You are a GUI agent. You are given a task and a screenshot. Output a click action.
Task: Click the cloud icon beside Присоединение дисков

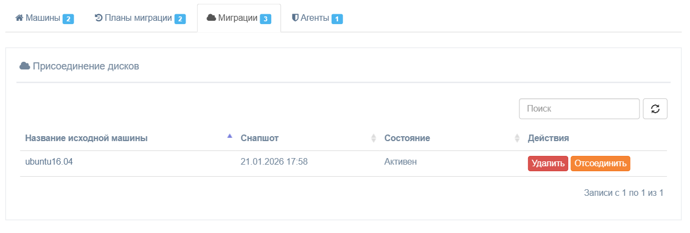pos(25,66)
